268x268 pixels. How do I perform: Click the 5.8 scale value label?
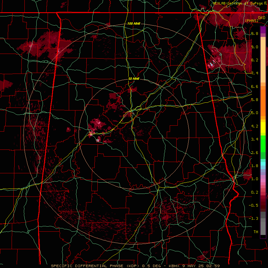click(x=255, y=100)
